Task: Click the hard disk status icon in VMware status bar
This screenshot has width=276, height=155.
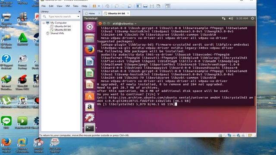Action: click(x=220, y=135)
